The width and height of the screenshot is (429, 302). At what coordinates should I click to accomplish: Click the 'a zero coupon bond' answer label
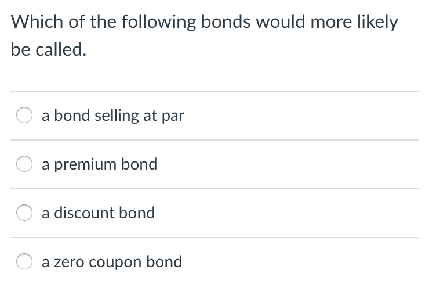pyautogui.click(x=112, y=262)
